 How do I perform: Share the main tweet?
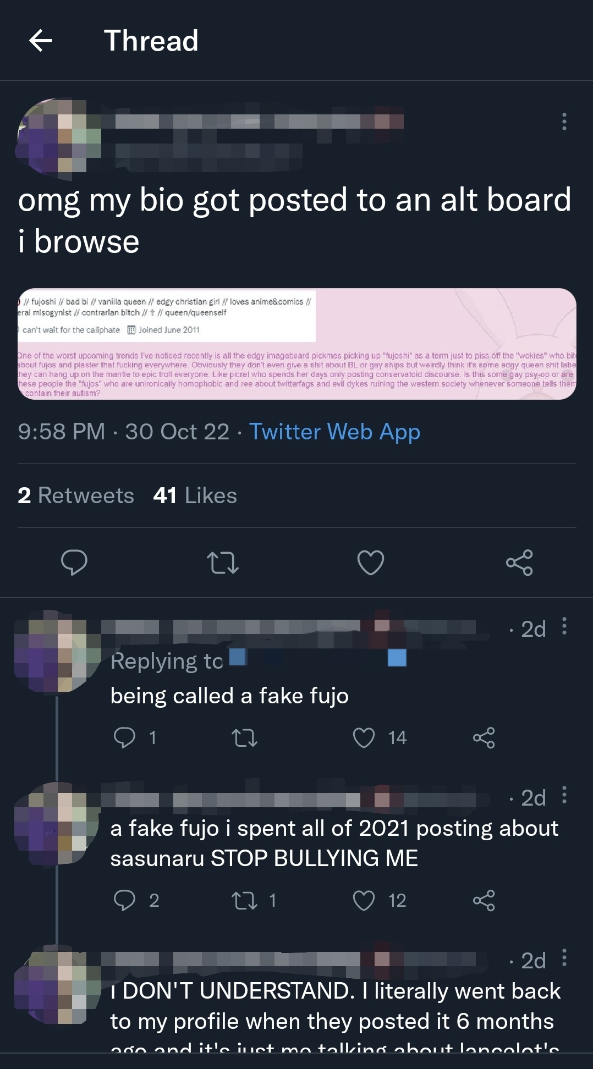click(519, 563)
